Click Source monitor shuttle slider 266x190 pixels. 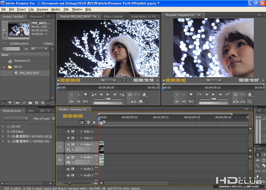pyautogui.click(x=108, y=99)
